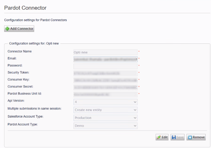Click into the Password field
This screenshot has width=211, height=148.
(x=106, y=66)
